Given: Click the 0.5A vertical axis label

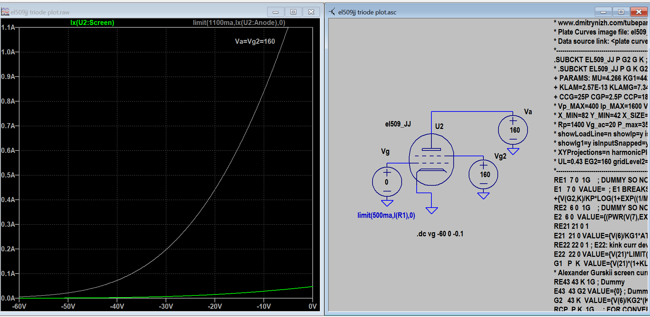Looking at the screenshot, I should pyautogui.click(x=8, y=175).
